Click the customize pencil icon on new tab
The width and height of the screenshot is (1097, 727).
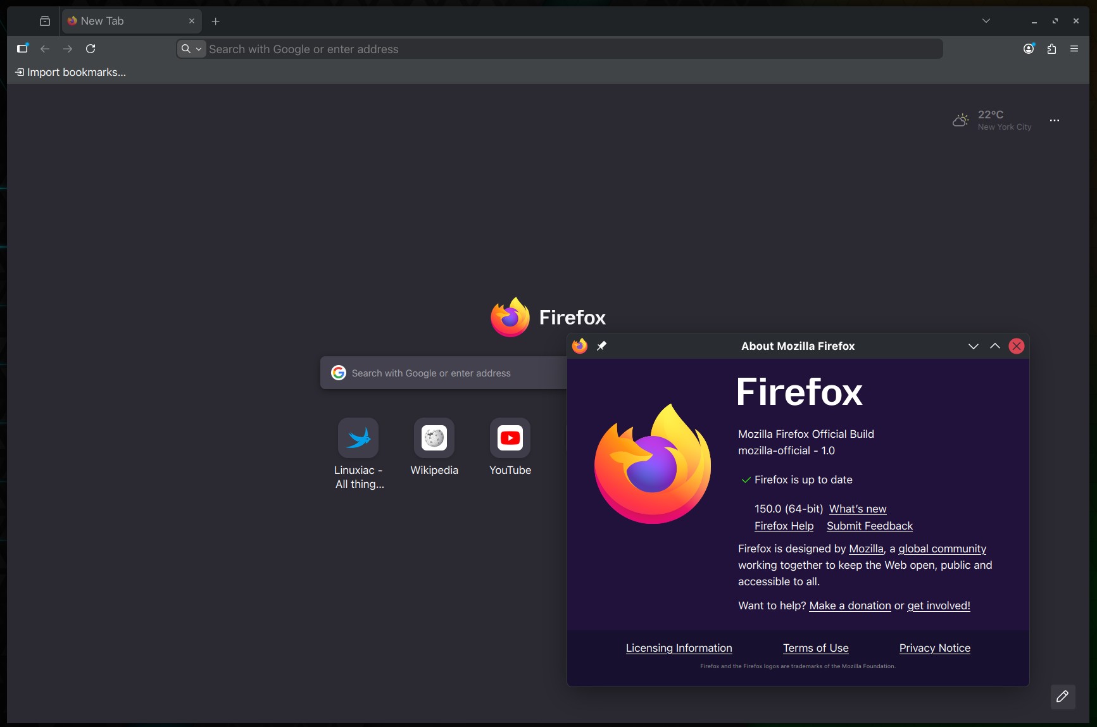tap(1062, 696)
